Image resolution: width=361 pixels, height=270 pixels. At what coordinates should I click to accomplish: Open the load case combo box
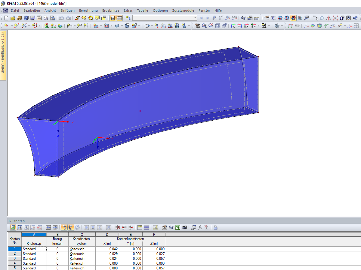click(165, 18)
